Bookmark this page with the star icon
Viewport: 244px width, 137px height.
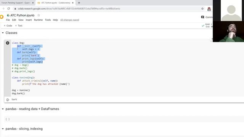click(202, 9)
